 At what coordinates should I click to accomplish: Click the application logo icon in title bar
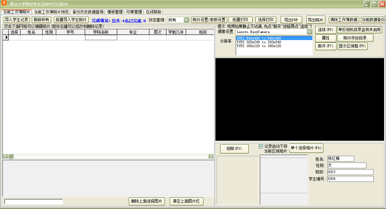coord(4,4)
